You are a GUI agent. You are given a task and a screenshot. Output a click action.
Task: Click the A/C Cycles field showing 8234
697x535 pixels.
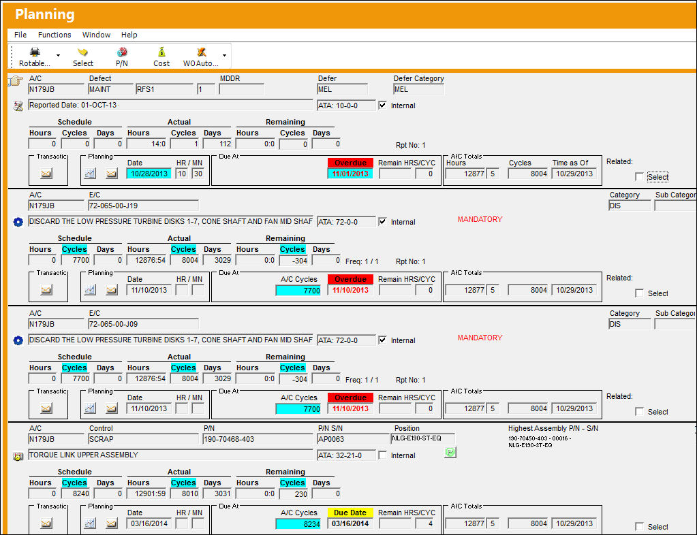click(298, 524)
